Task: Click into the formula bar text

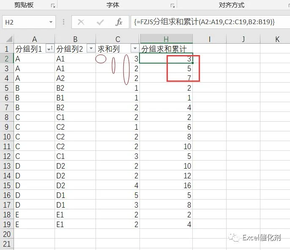Action: (204, 22)
